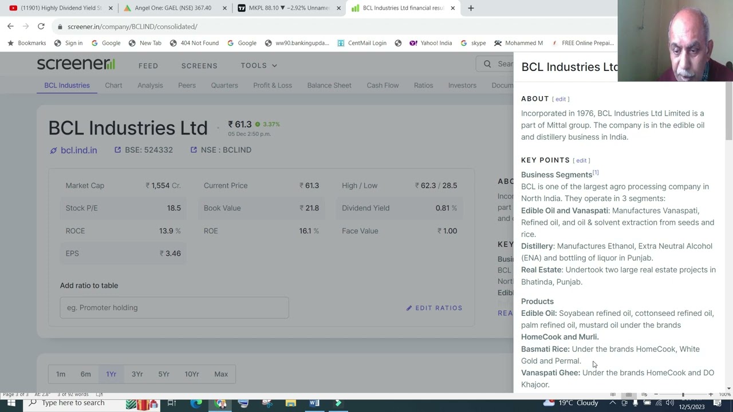Select the BCL Industries sub-tab
The image size is (733, 412).
[67, 85]
